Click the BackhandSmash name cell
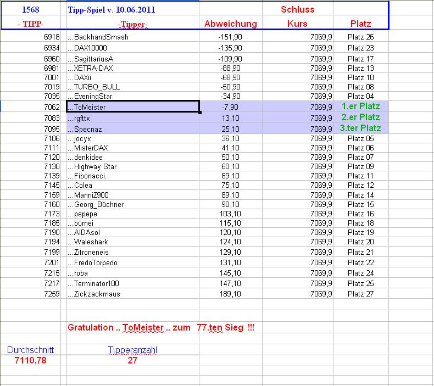434x386 pixels. [133, 37]
